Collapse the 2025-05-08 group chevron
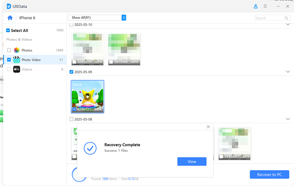This screenshot has width=294, height=186. [x=287, y=119]
